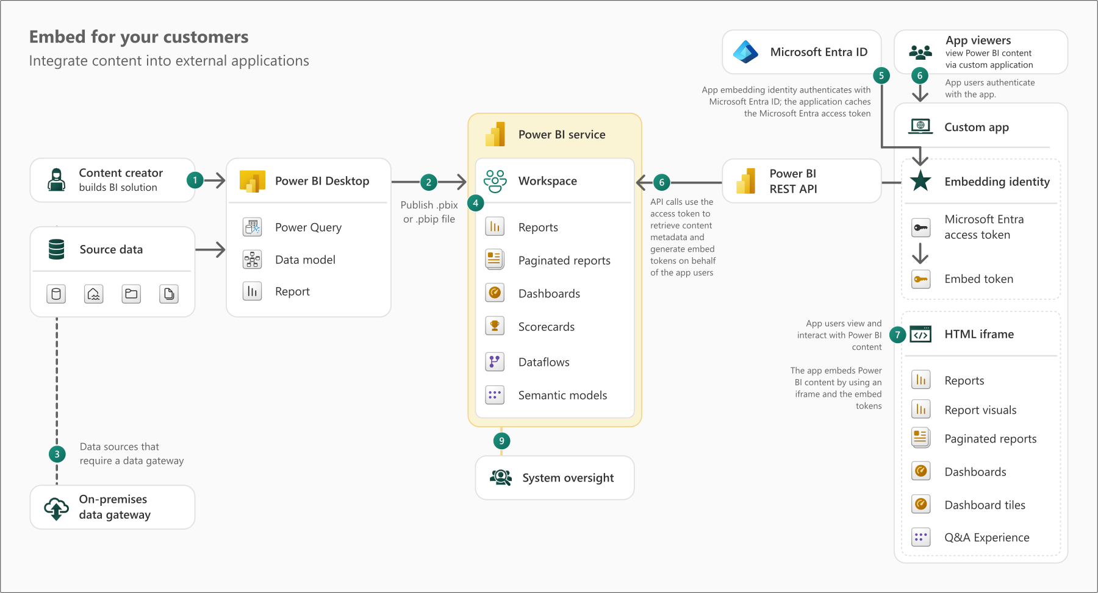Click the 'Workspace' label
This screenshot has width=1098, height=593.
[x=547, y=181]
